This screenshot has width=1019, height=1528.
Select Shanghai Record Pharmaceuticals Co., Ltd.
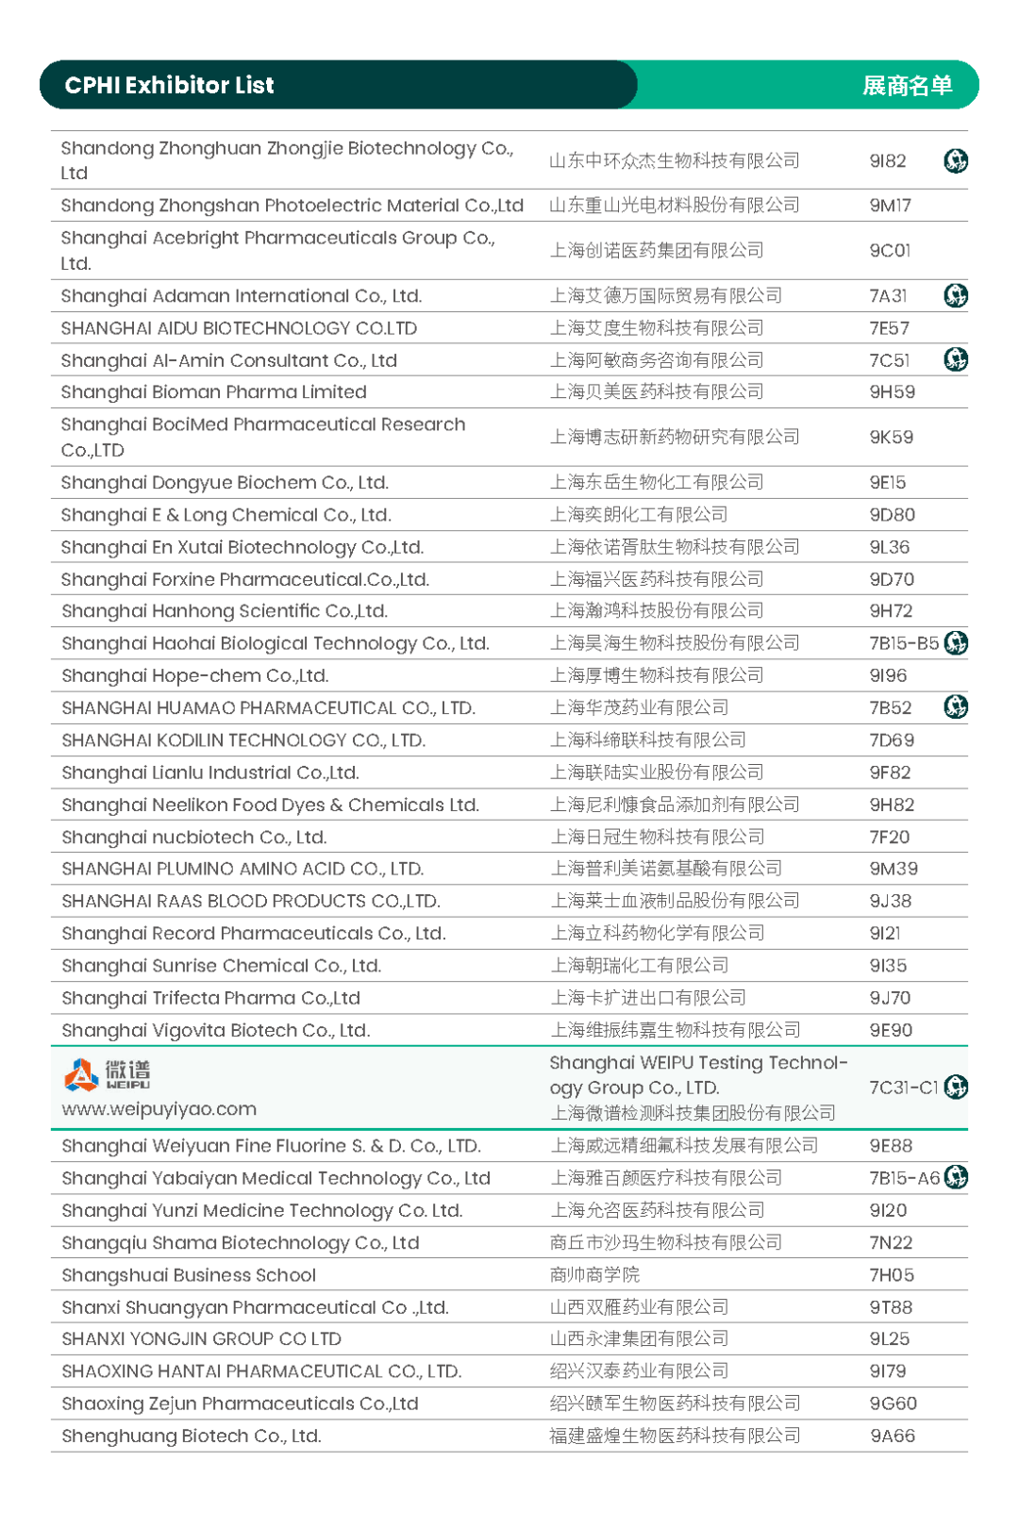point(253,934)
